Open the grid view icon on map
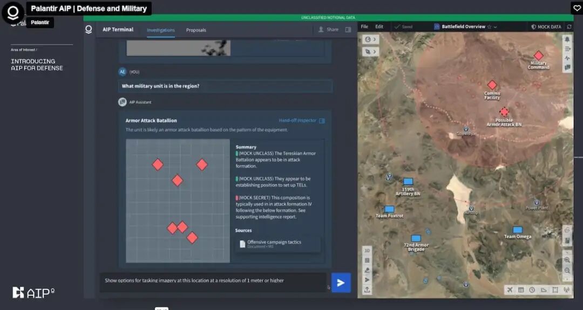Screen dimensions: 583x310 click(x=367, y=260)
